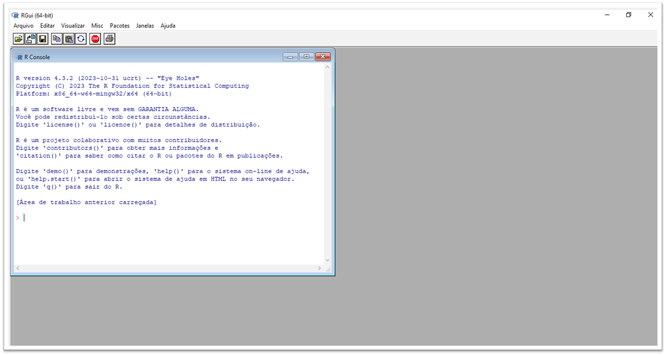Open the Visualizar menu

click(73, 26)
